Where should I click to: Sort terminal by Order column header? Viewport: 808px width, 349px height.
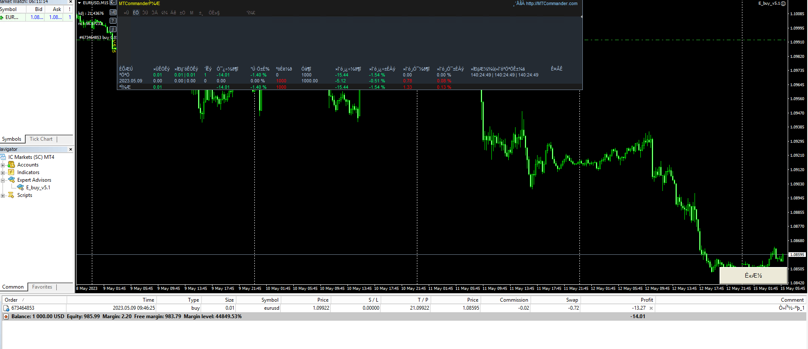click(34, 300)
